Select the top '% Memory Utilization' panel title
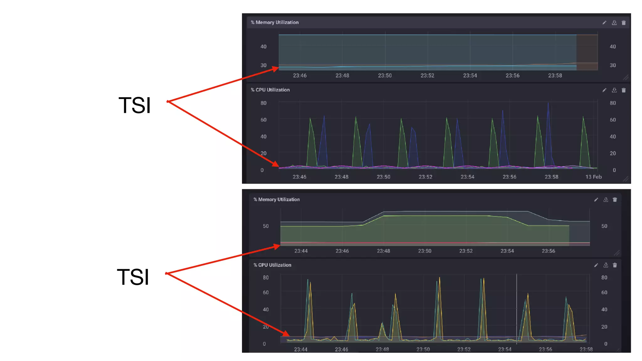Viewport: 642px width, 361px height. [275, 23]
